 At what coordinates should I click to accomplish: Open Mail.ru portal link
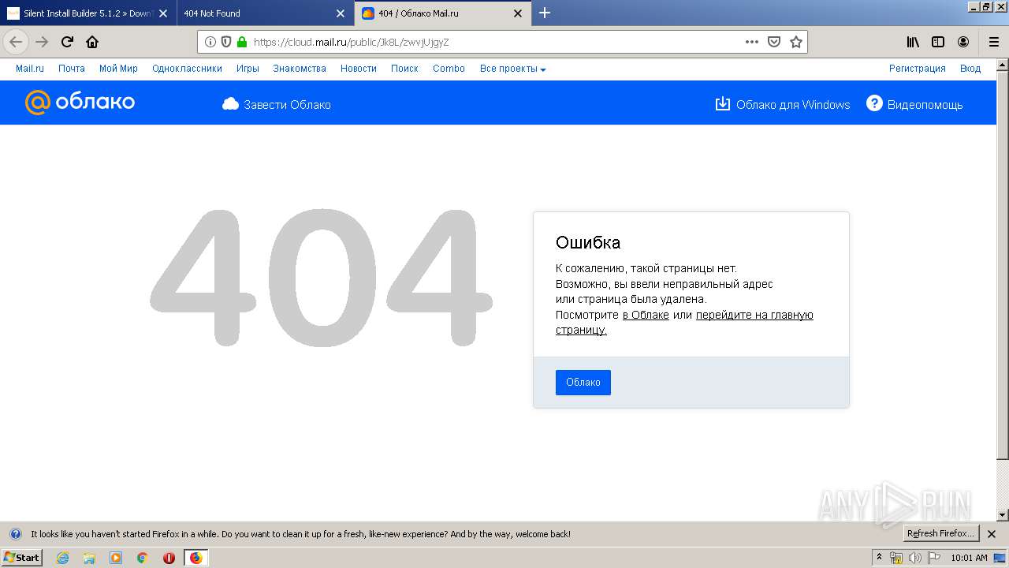(30, 69)
